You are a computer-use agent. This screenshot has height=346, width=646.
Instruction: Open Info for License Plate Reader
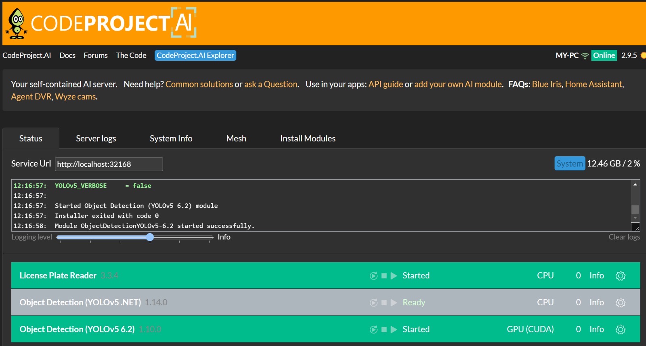click(597, 276)
